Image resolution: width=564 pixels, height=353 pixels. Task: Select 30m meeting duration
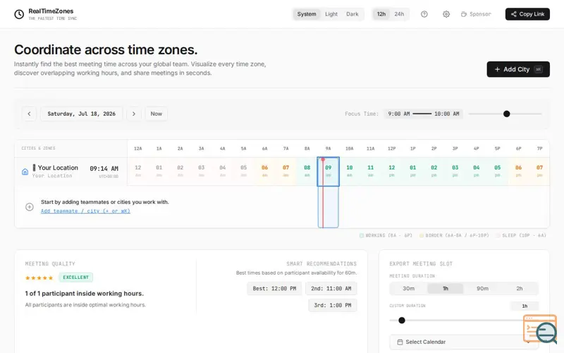pyautogui.click(x=408, y=289)
